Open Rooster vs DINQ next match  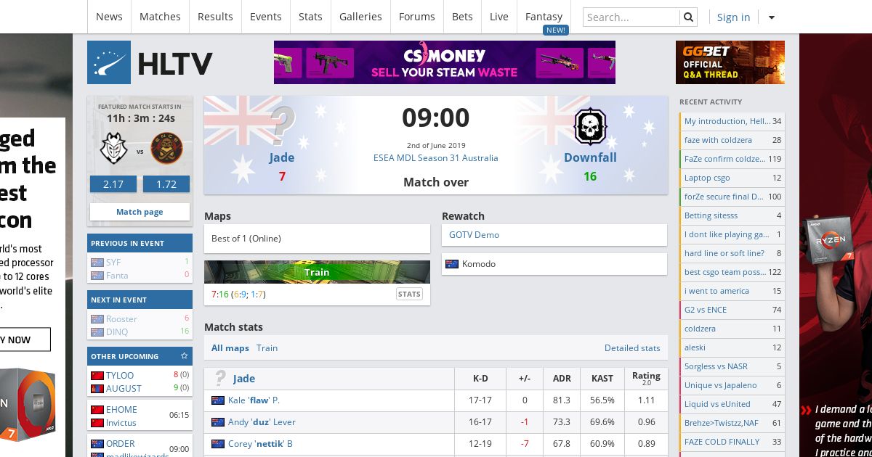140,326
